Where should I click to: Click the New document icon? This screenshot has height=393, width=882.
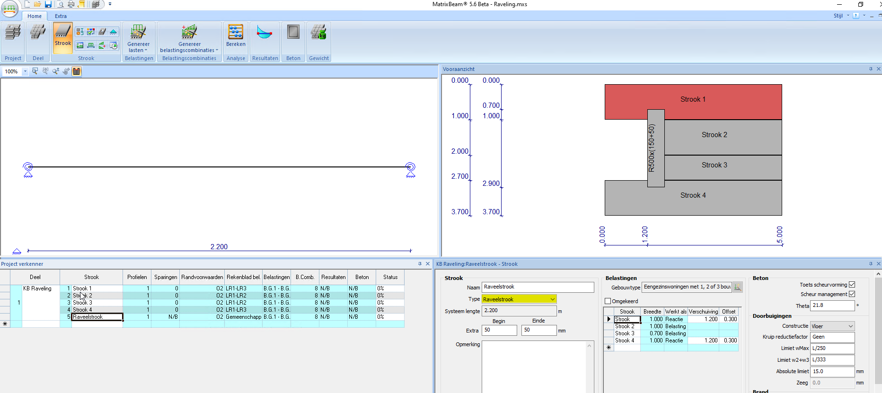(27, 4)
